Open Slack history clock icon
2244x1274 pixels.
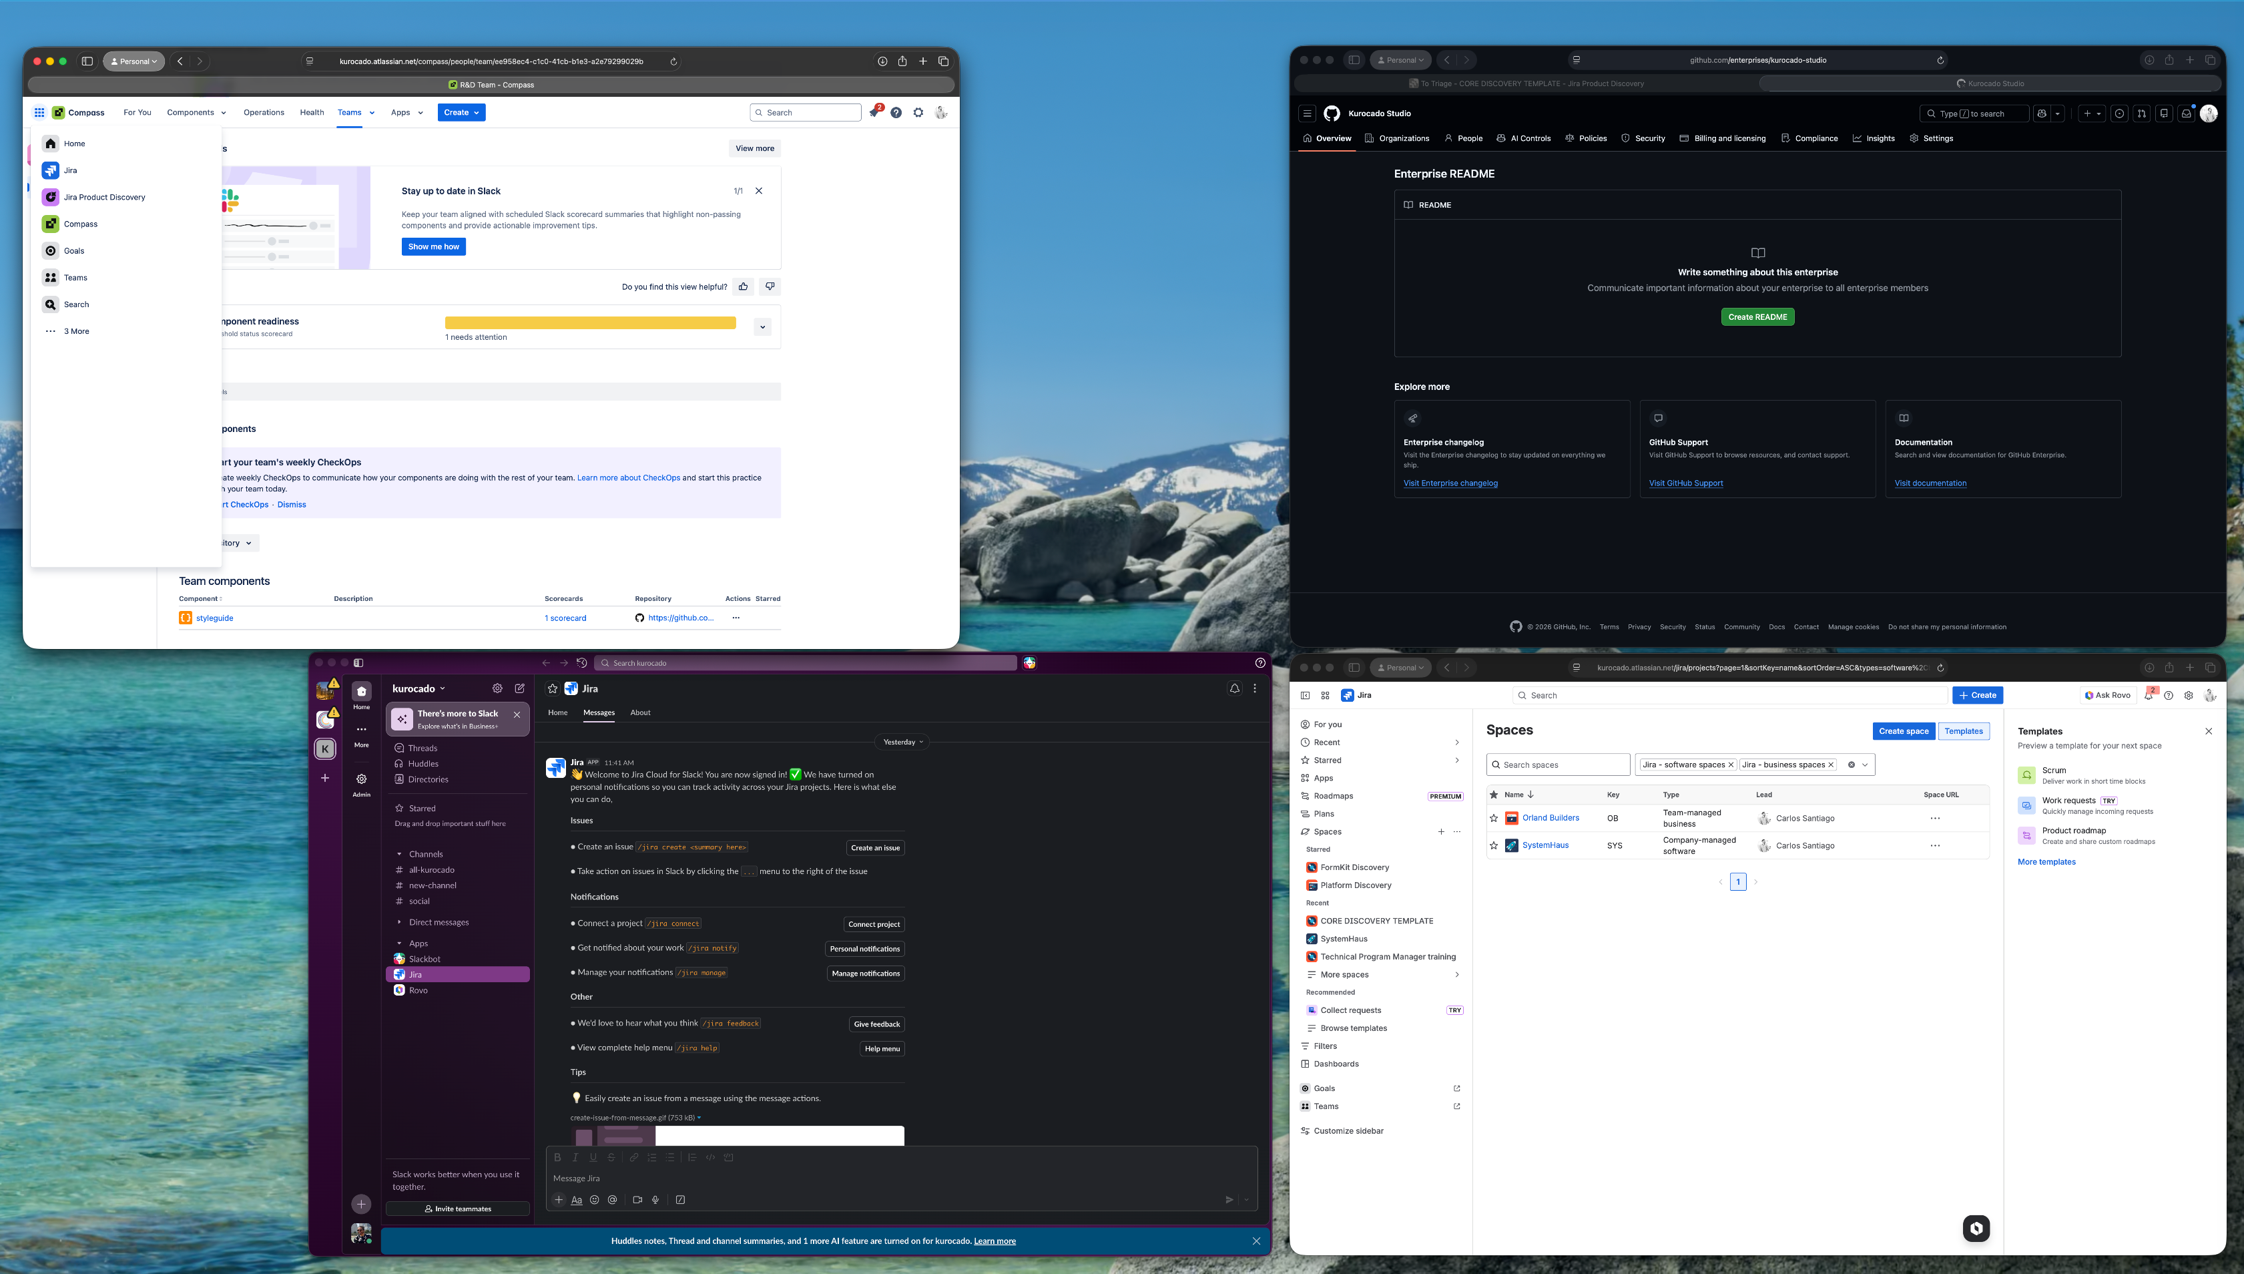tap(581, 662)
